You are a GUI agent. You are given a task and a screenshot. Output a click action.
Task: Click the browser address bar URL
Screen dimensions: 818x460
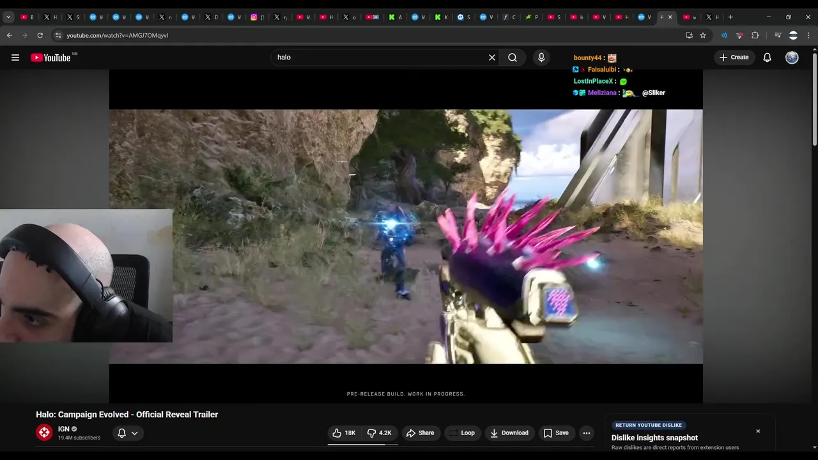(x=118, y=35)
